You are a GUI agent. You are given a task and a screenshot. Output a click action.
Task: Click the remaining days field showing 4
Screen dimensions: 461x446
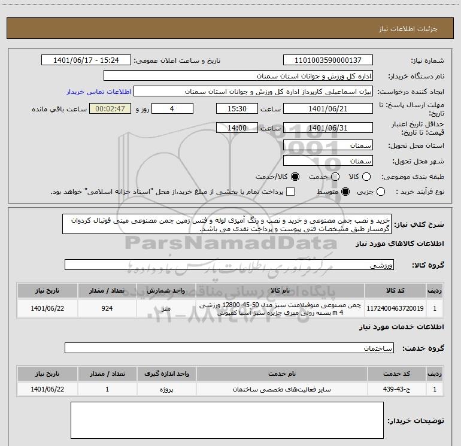[172, 108]
